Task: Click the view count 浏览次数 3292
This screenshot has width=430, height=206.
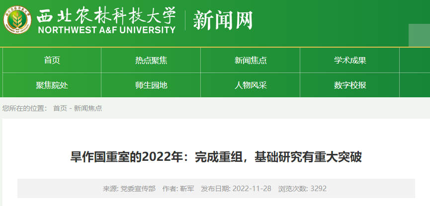Action: point(302,189)
